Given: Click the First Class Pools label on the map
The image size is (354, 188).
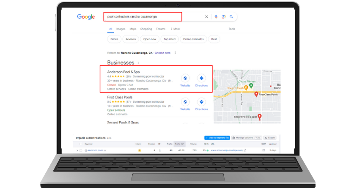Looking at the screenshot, I should tap(268, 95).
